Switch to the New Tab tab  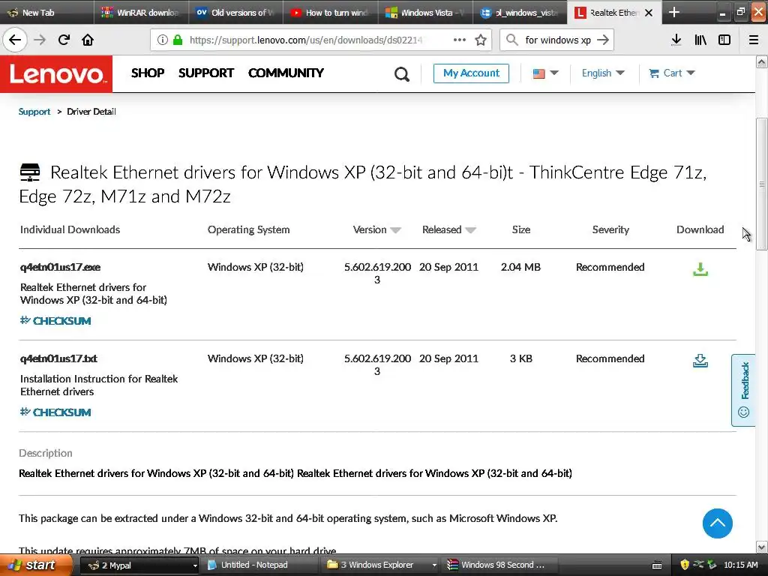tap(46, 13)
